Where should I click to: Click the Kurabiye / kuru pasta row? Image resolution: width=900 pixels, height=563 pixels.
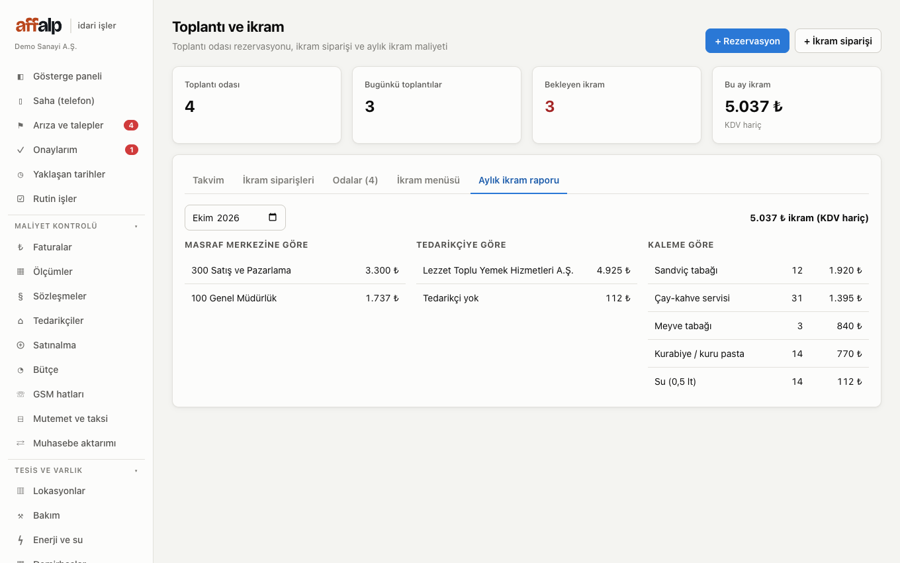pos(758,354)
